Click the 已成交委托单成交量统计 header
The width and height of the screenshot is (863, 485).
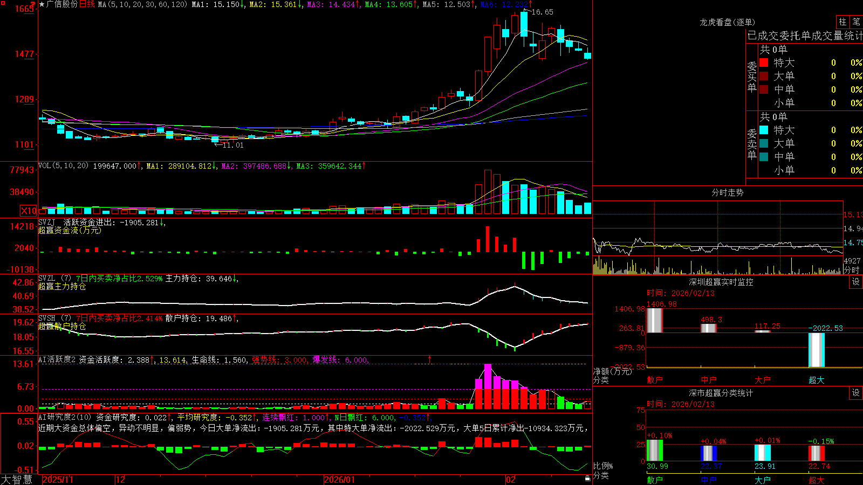click(805, 36)
